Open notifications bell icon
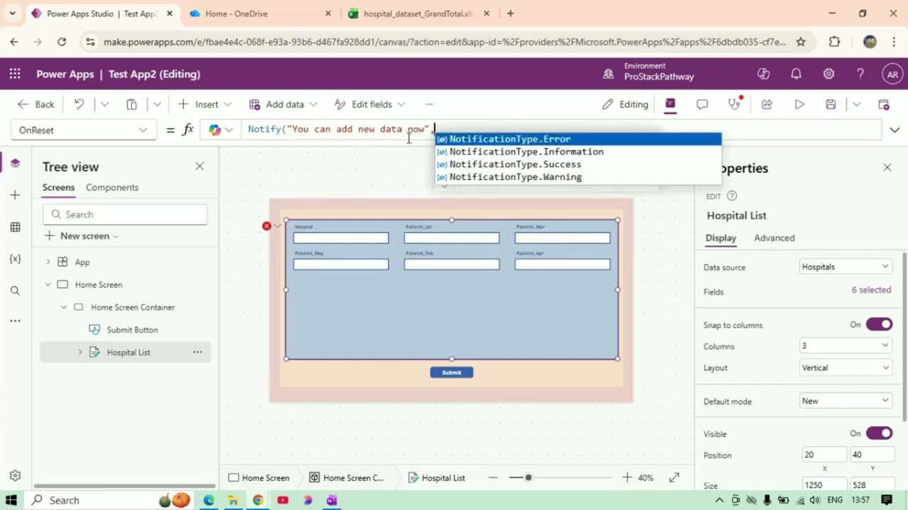The image size is (908, 510). (x=796, y=74)
